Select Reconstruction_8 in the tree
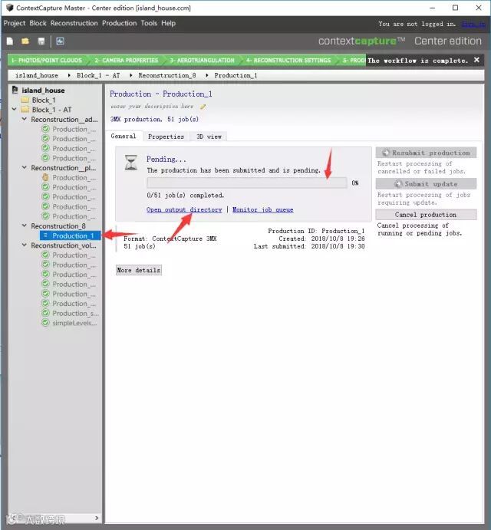The image size is (491, 530). click(x=58, y=225)
